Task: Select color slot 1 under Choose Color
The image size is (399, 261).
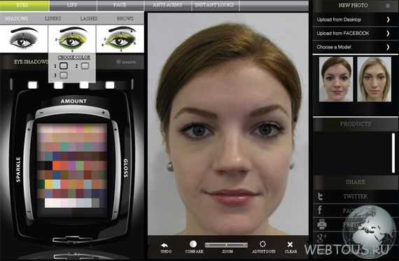Action: [64, 66]
